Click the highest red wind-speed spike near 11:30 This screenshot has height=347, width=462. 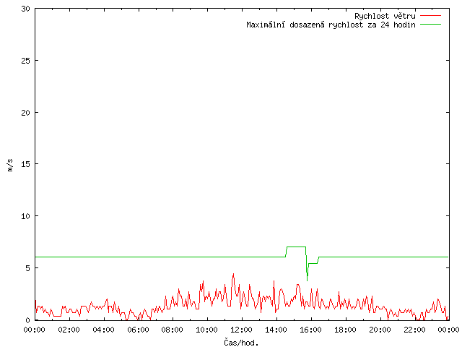[x=233, y=275]
